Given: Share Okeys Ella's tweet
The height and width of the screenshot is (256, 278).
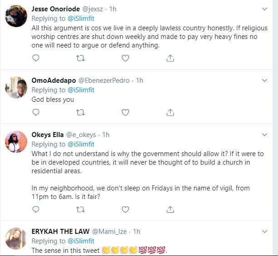Looking at the screenshot, I should pyautogui.click(x=170, y=209).
